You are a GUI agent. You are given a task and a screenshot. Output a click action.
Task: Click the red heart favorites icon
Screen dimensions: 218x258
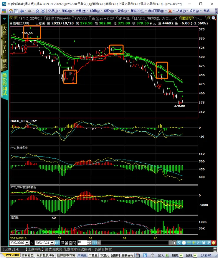tap(170, 11)
